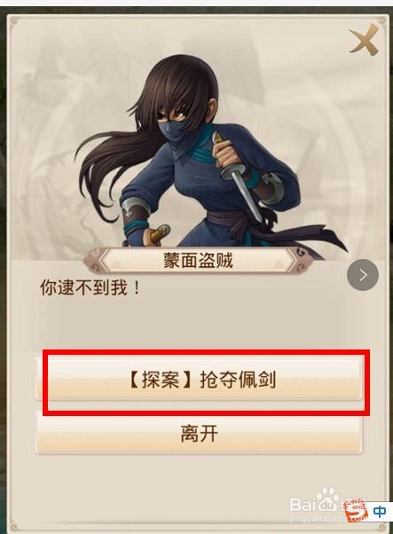Click the raised dagger in thief's hand
393x534 pixels.
point(239,176)
